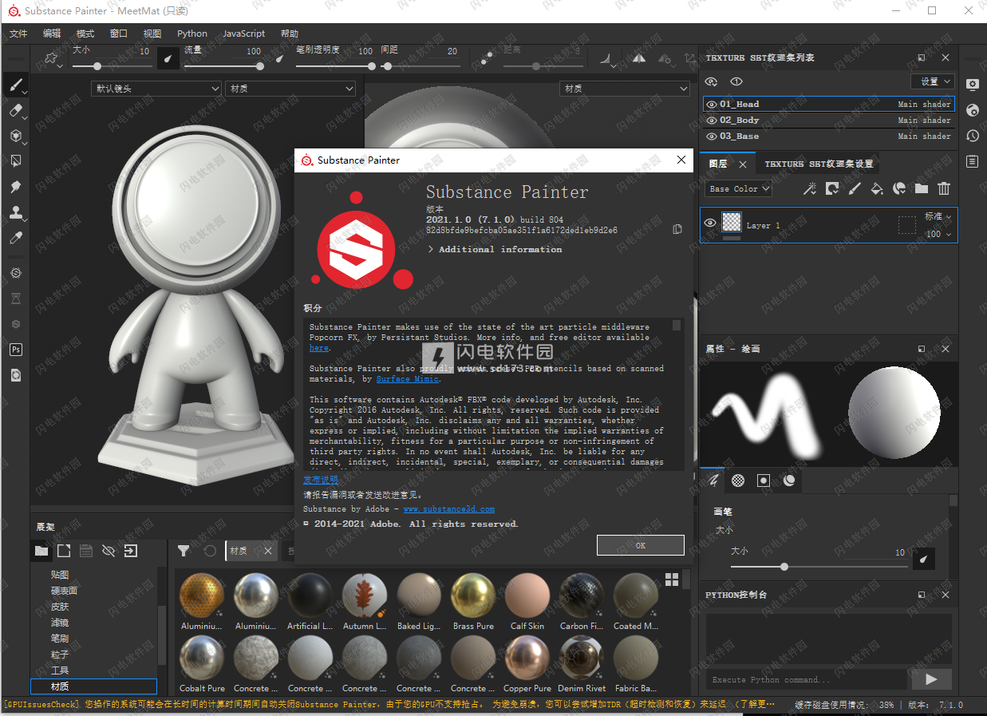Open the www.substance3d.com link
Viewport: 987px width, 716px height.
pos(448,509)
